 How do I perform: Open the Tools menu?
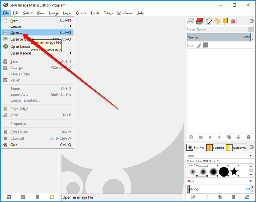95,13
